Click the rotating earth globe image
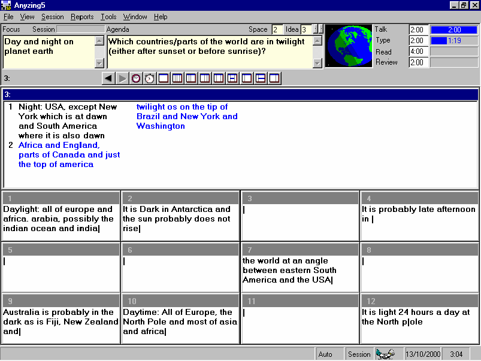The image size is (481, 361). click(x=349, y=46)
